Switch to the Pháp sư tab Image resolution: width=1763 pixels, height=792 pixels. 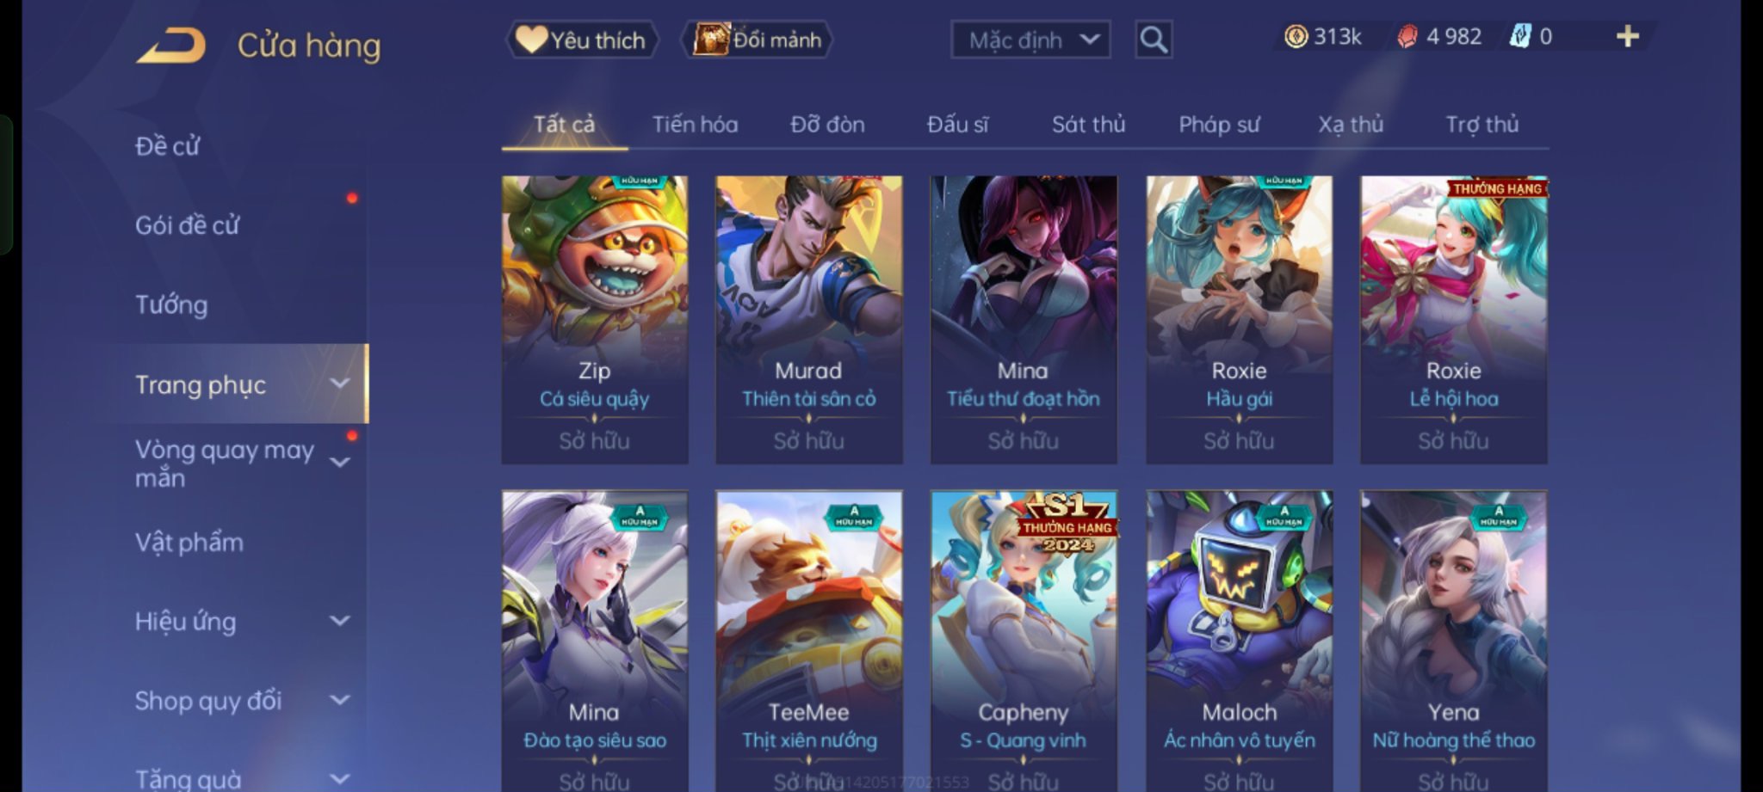point(1218,125)
